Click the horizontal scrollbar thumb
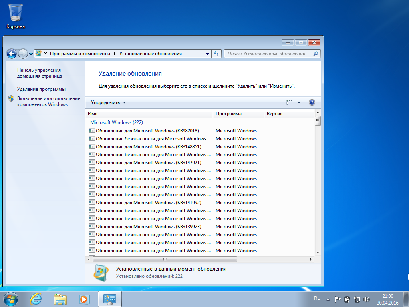This screenshot has width=409, height=307. click(x=165, y=259)
